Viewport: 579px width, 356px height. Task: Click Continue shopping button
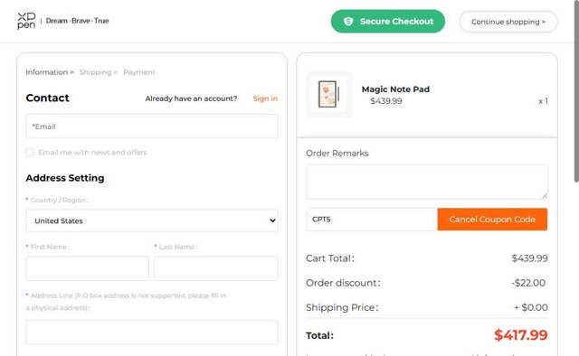click(508, 22)
